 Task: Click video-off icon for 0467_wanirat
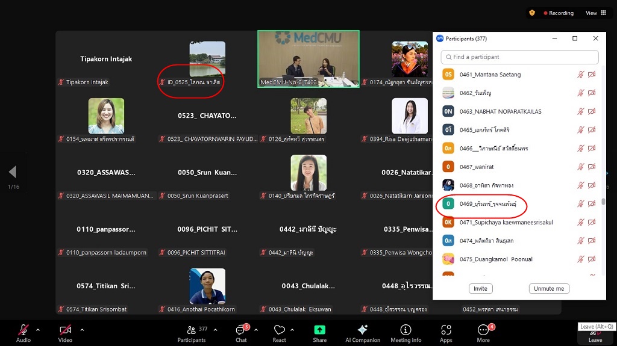[x=592, y=167]
